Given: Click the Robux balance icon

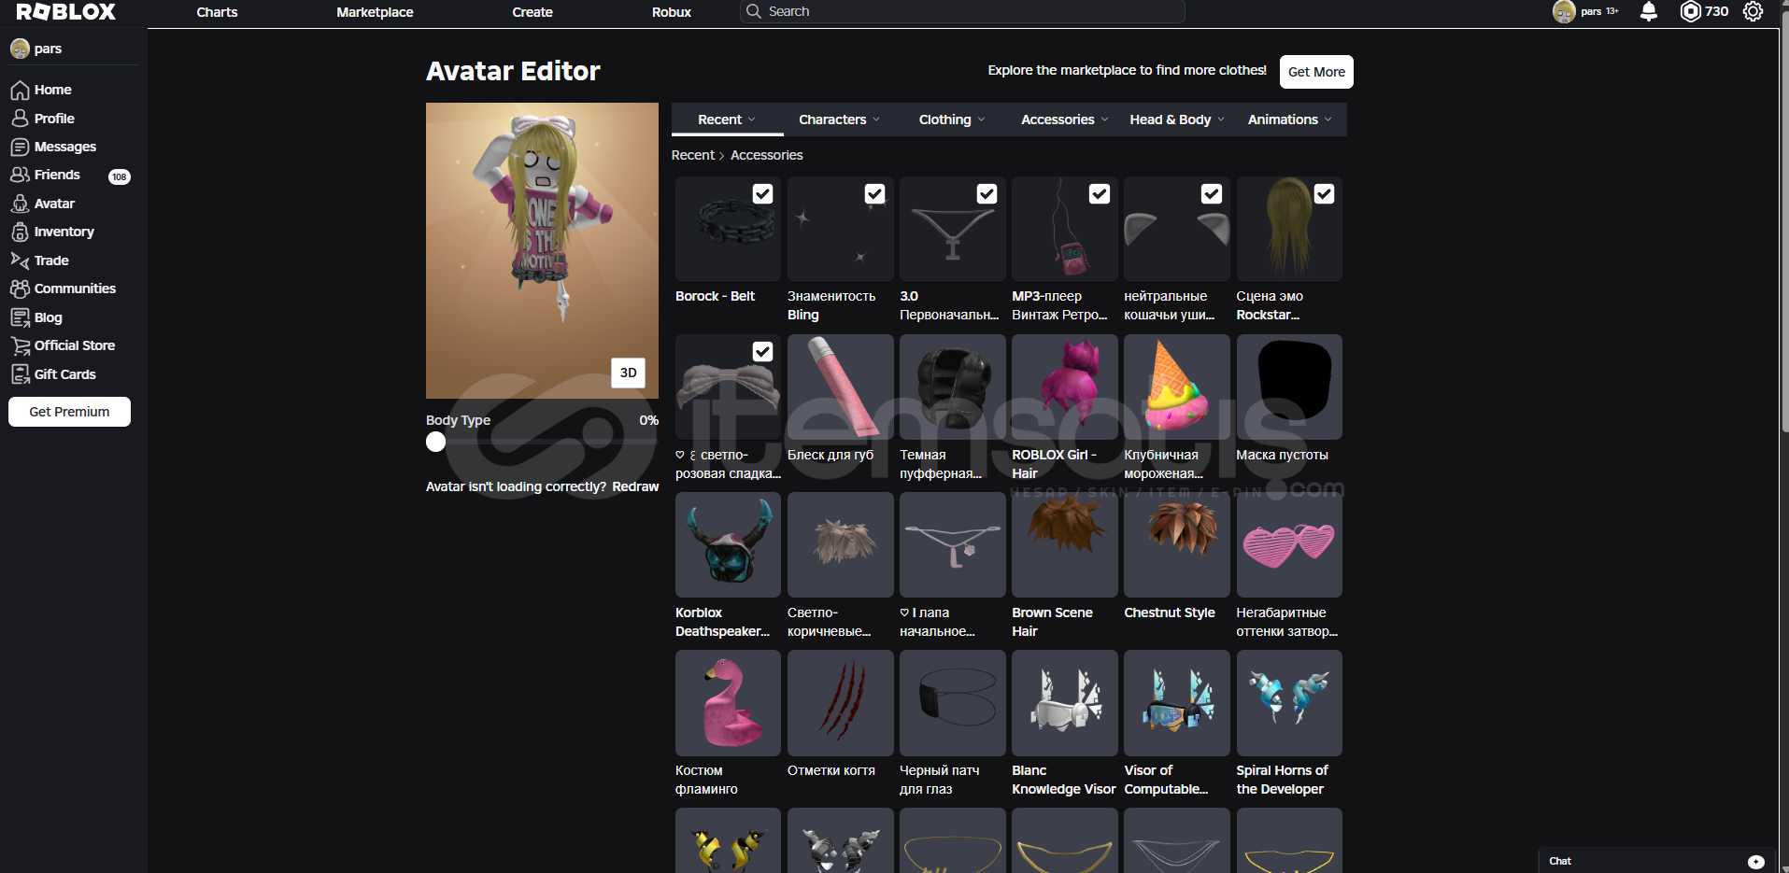Looking at the screenshot, I should (1690, 11).
